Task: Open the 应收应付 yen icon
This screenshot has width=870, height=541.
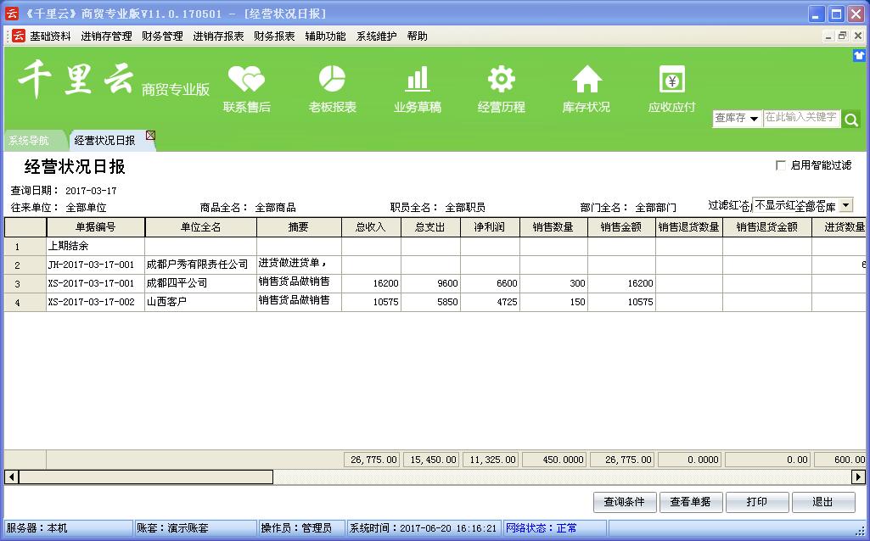Action: (671, 80)
